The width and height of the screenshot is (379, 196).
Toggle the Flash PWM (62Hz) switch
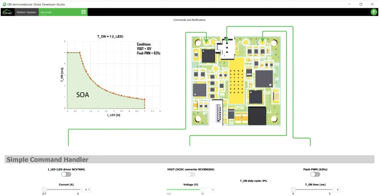point(315,174)
